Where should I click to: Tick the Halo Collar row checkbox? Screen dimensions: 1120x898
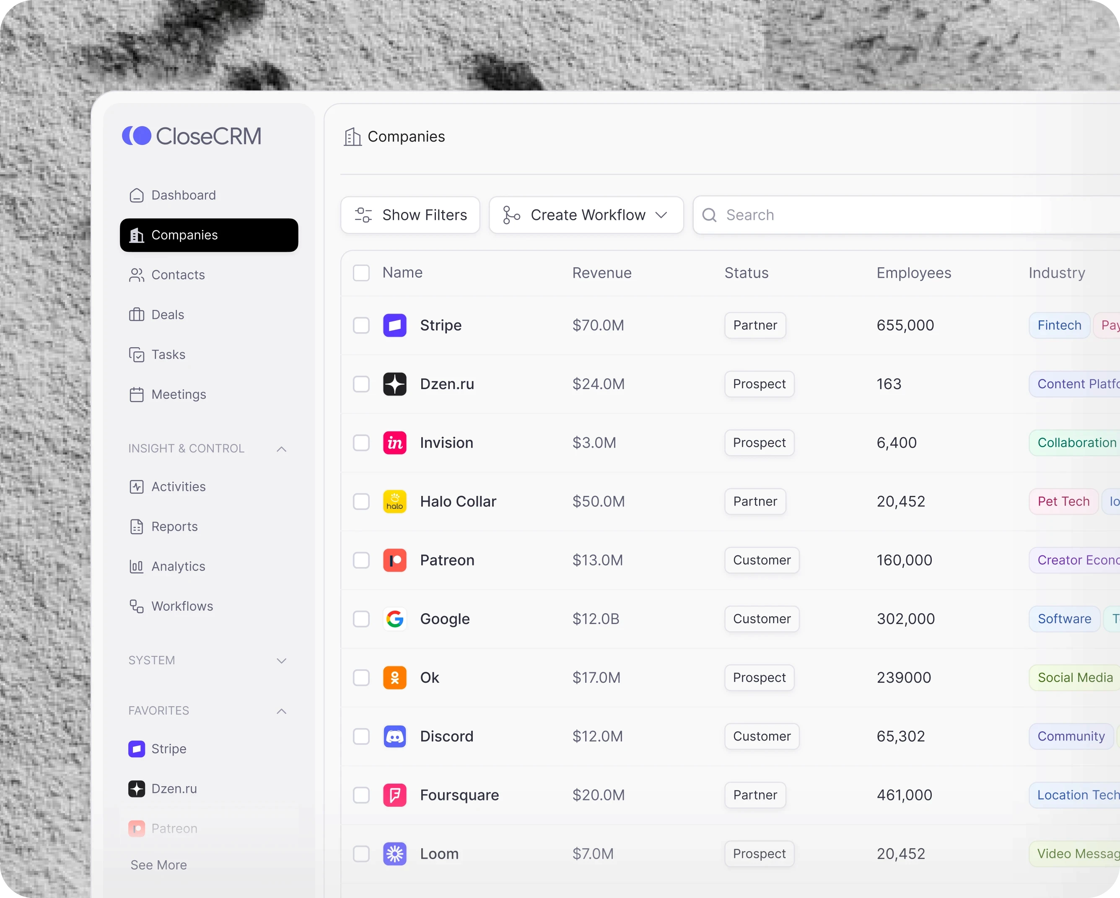pos(361,501)
